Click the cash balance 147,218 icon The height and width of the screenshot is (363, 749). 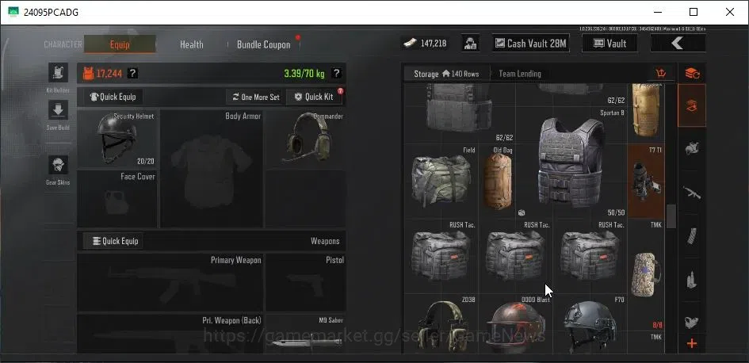tap(411, 44)
